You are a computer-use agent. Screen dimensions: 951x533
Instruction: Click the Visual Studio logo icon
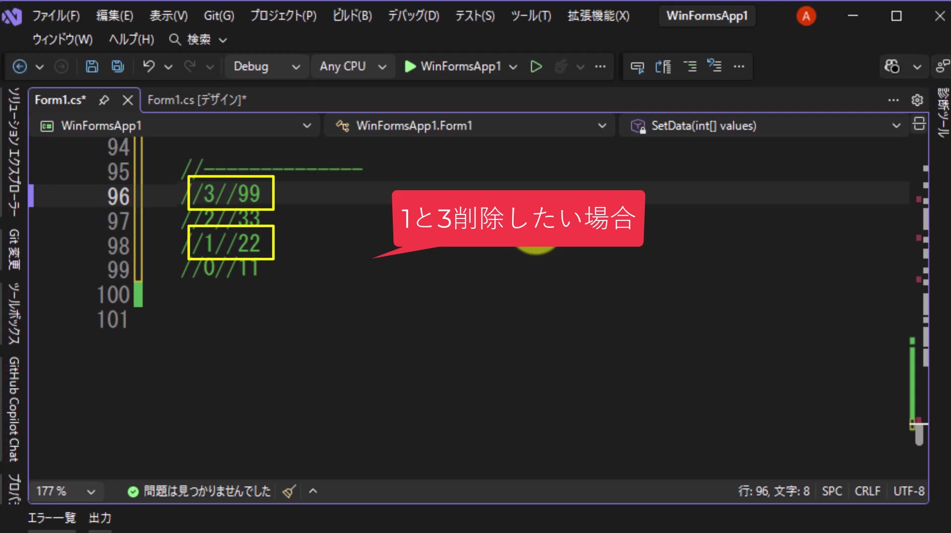[12, 16]
